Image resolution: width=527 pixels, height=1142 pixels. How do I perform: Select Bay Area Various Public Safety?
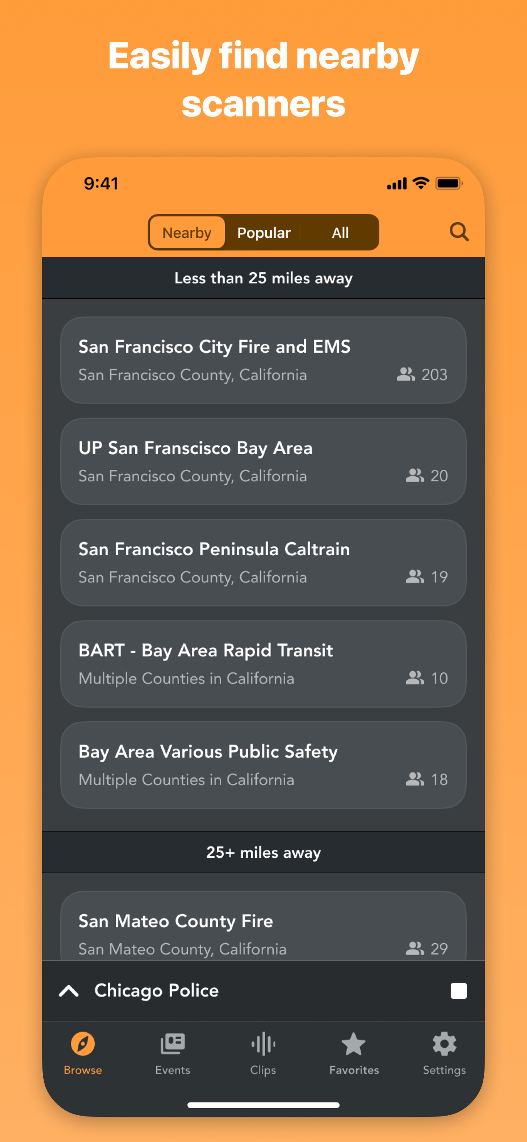[x=263, y=765]
